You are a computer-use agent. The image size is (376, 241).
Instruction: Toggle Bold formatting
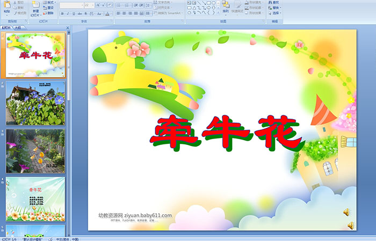click(62, 13)
